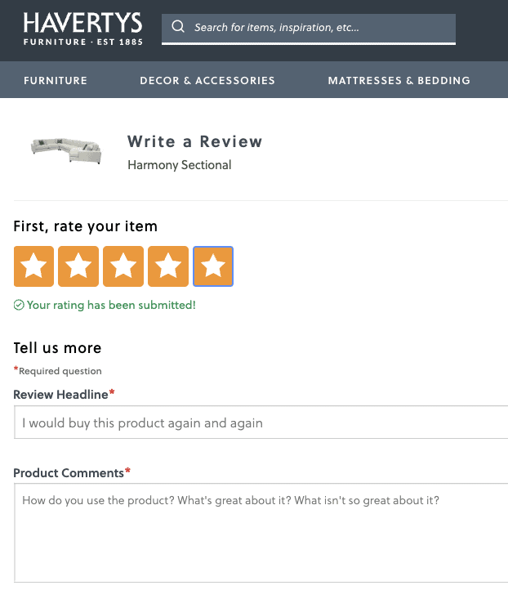This screenshot has height=590, width=508.
Task: Click the green rating-submitted checkmark icon
Action: point(19,306)
